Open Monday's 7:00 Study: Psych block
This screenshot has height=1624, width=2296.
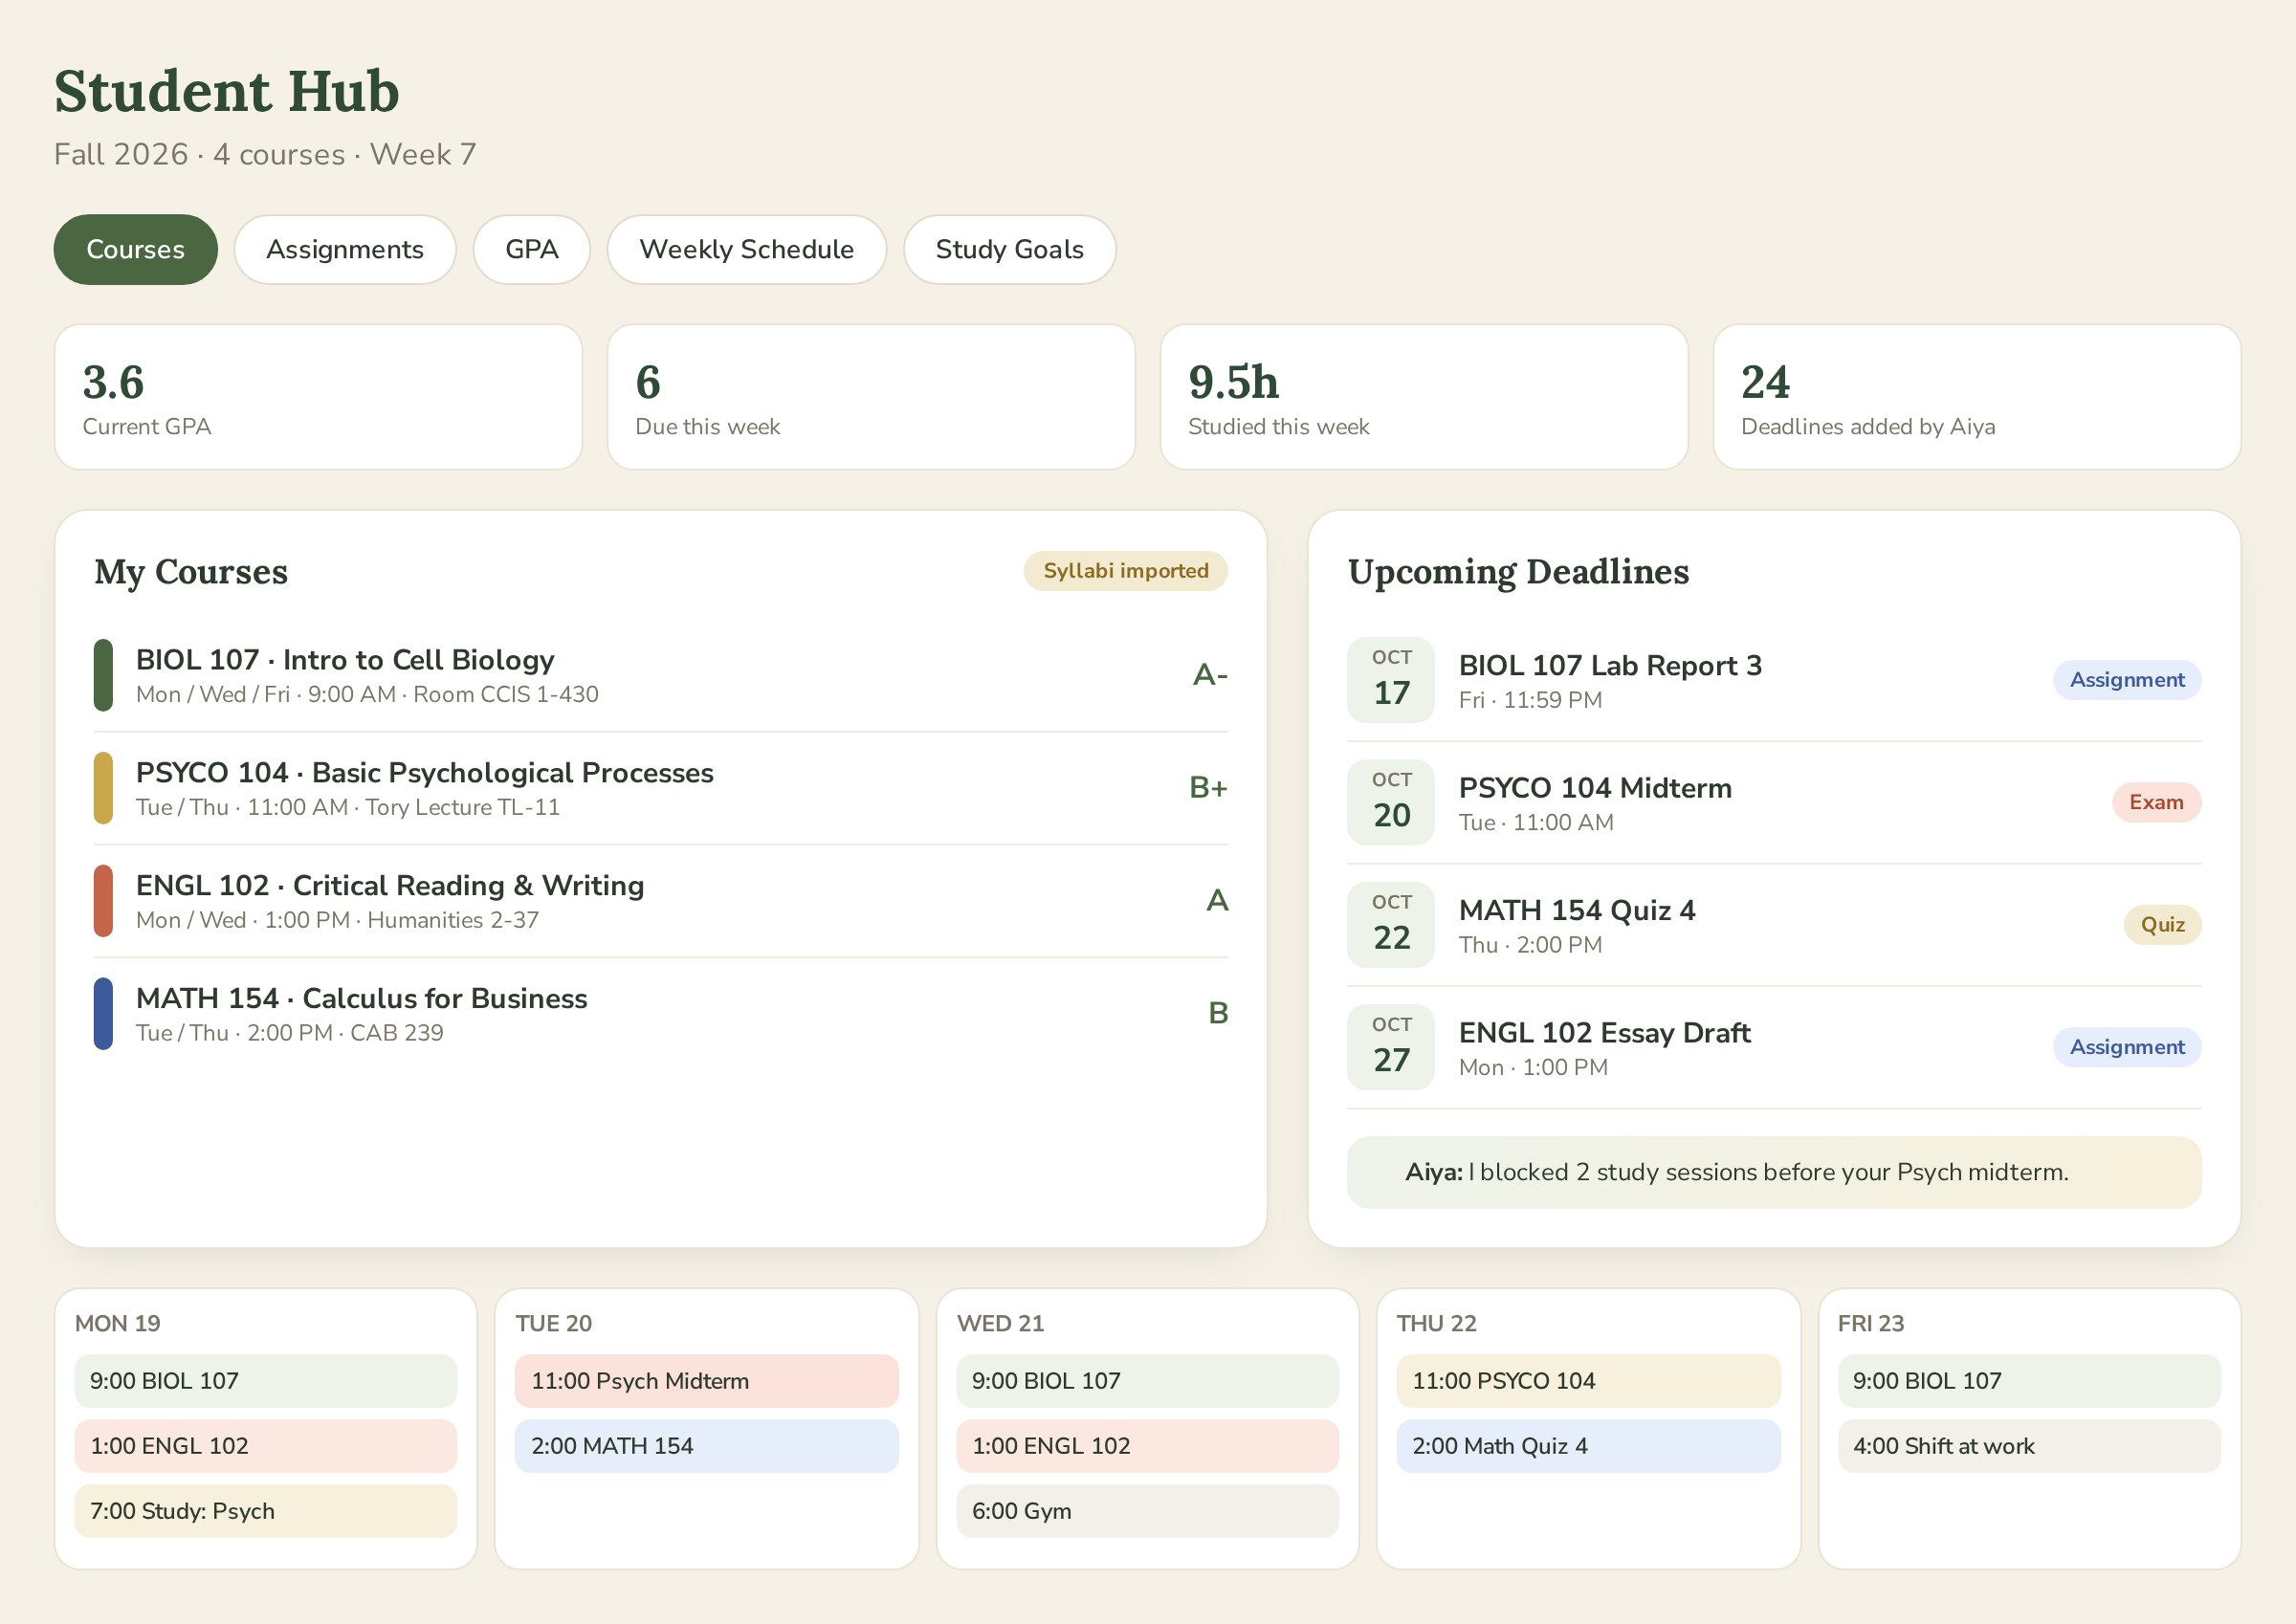pyautogui.click(x=266, y=1511)
